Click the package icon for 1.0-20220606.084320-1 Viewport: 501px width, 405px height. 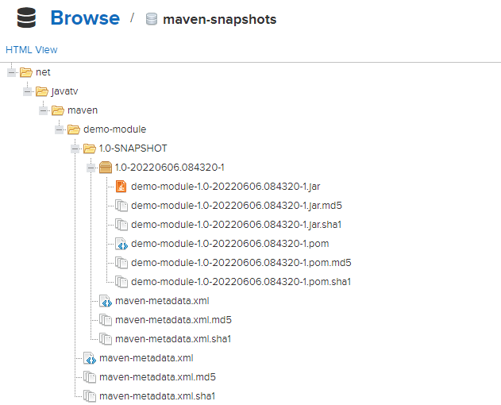106,168
